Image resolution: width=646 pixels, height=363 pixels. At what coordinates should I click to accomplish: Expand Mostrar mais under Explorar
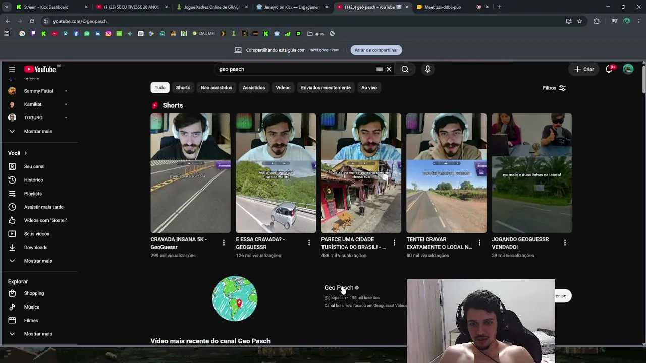[x=38, y=334]
